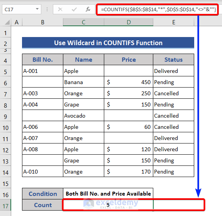This screenshot has width=222, height=216.
Task: Select 'Both Bill No. and Price Available' cell
Action: click(108, 194)
